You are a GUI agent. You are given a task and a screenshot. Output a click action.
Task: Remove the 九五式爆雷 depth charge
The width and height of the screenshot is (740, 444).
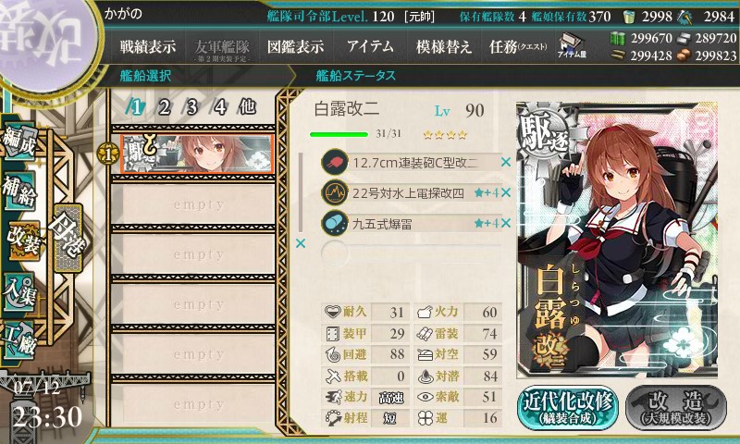click(x=506, y=223)
